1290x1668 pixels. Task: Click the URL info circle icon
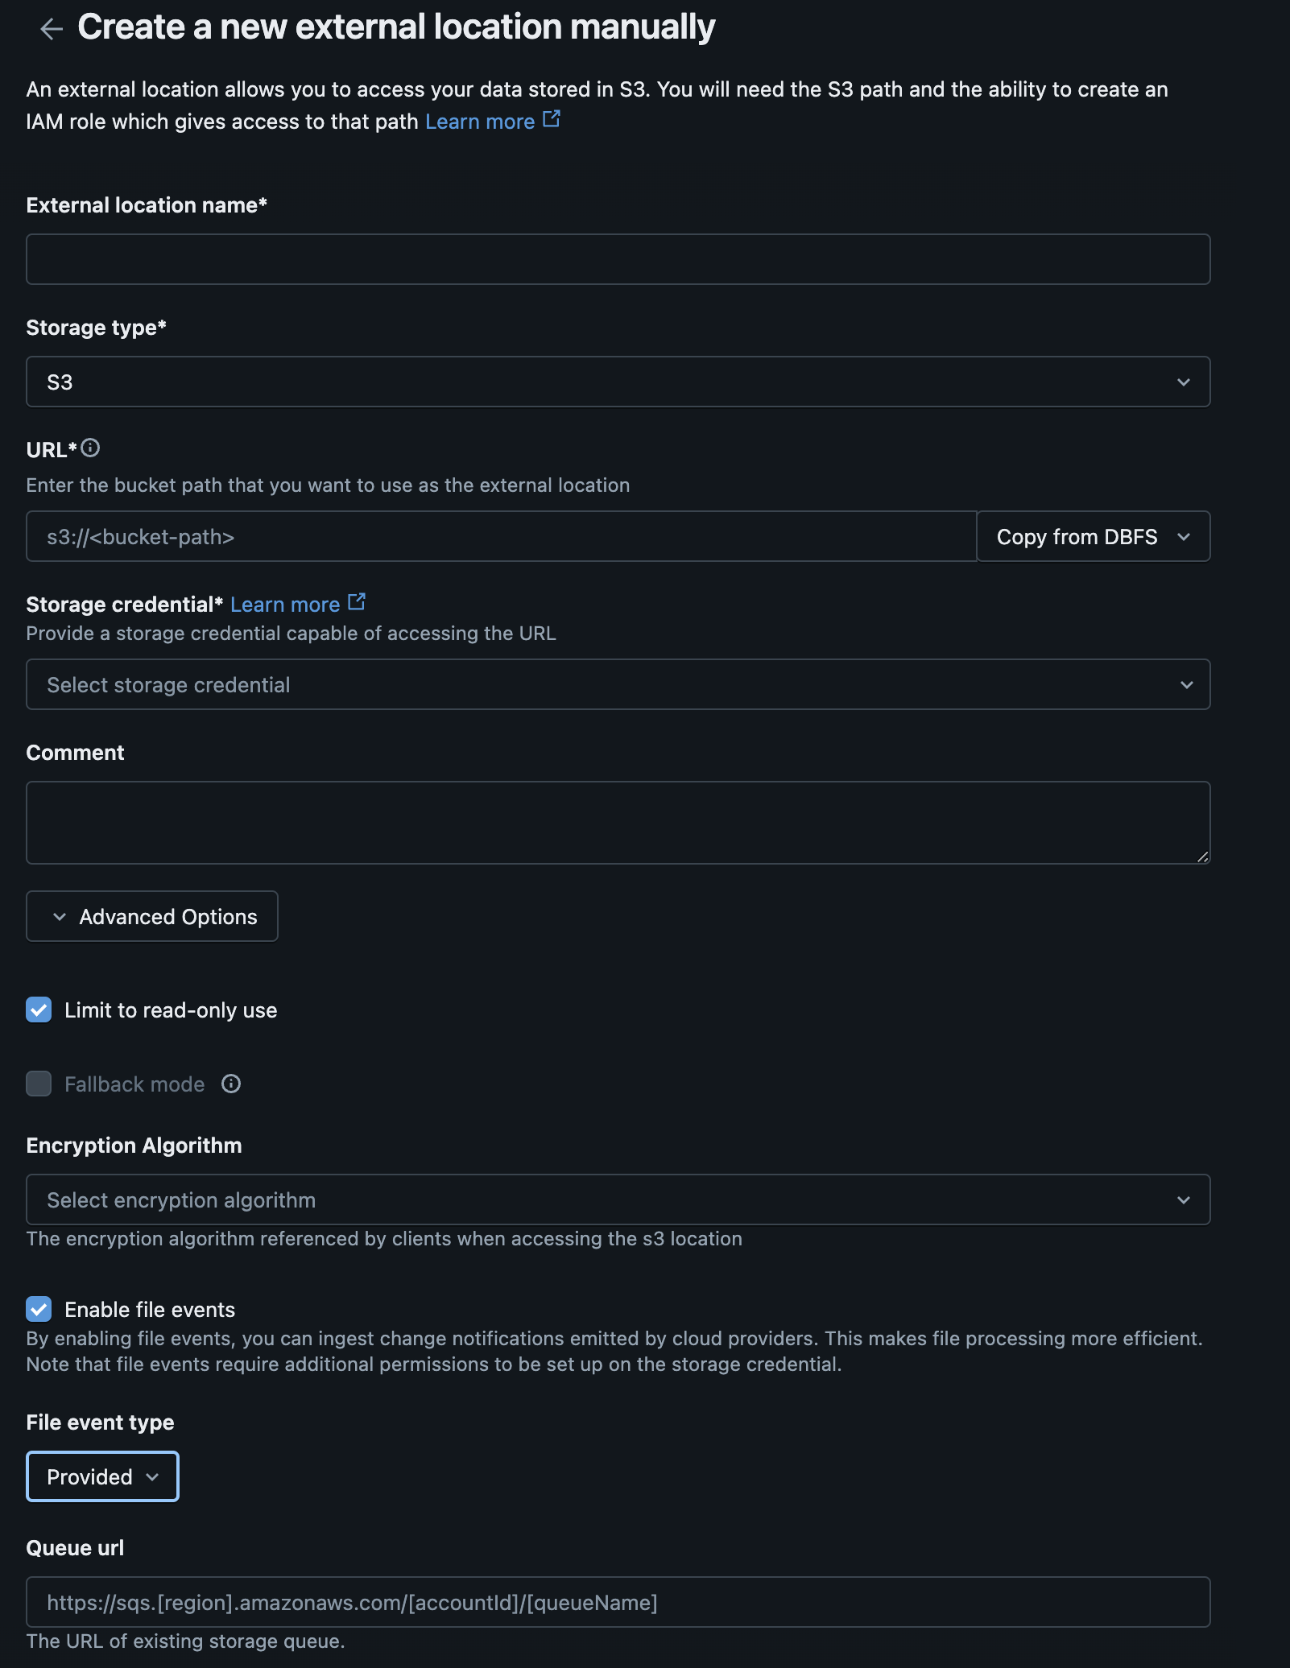tap(90, 448)
